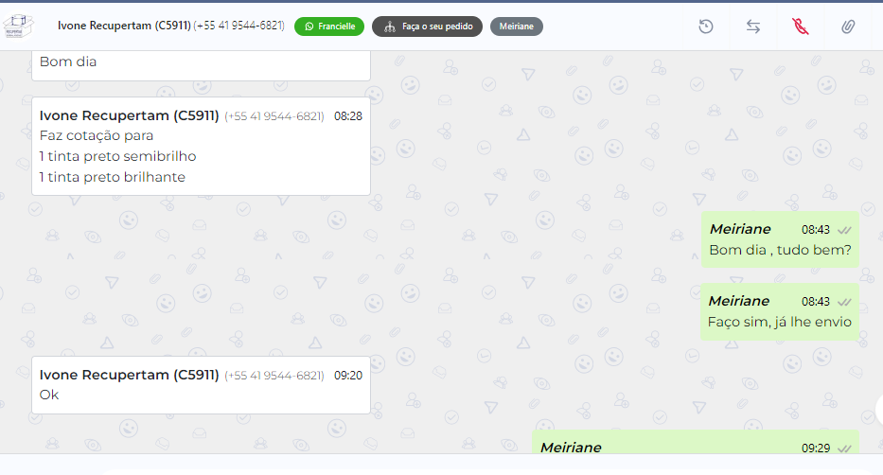
Task: Click checkmarks on the 09:29 Meiriane message
Action: coord(844,449)
